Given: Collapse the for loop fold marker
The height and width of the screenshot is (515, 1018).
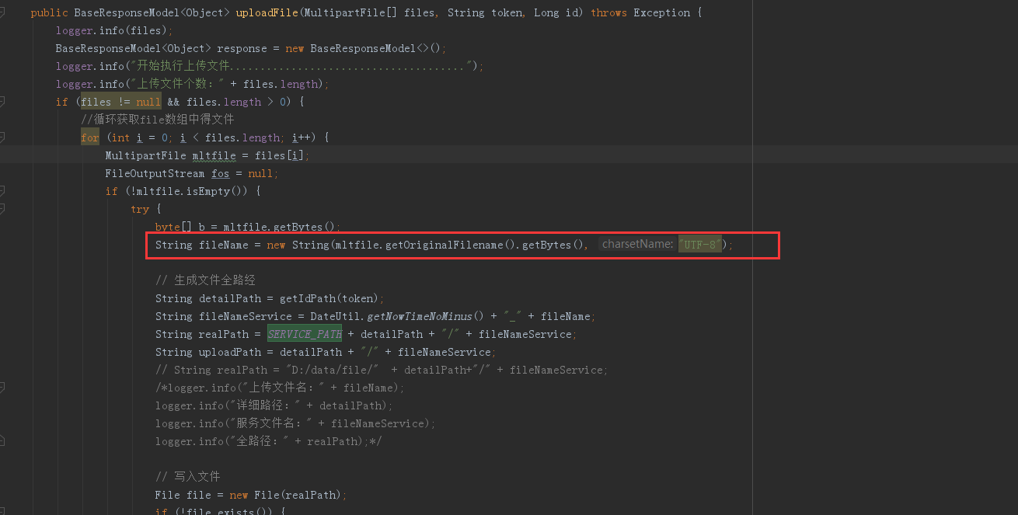Looking at the screenshot, I should pos(2,137).
